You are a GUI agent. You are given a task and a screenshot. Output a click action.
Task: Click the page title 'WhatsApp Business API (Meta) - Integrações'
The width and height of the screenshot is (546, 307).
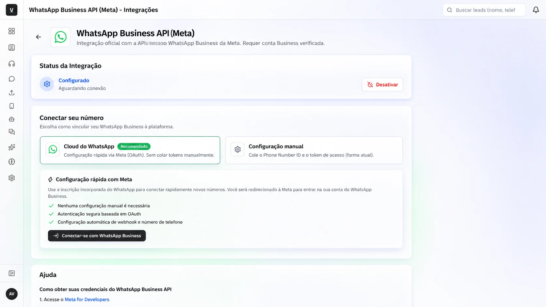pyautogui.click(x=93, y=10)
